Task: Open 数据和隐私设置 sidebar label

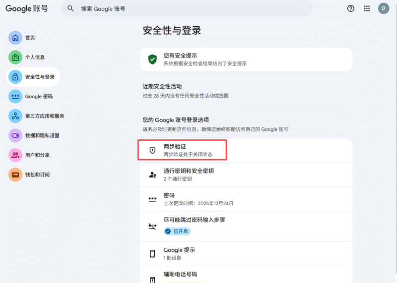Action: 42,136
